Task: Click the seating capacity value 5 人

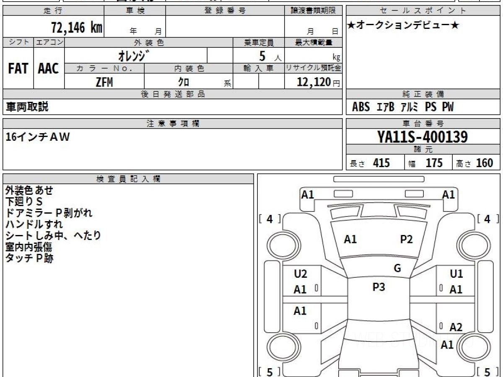Action: tap(270, 56)
